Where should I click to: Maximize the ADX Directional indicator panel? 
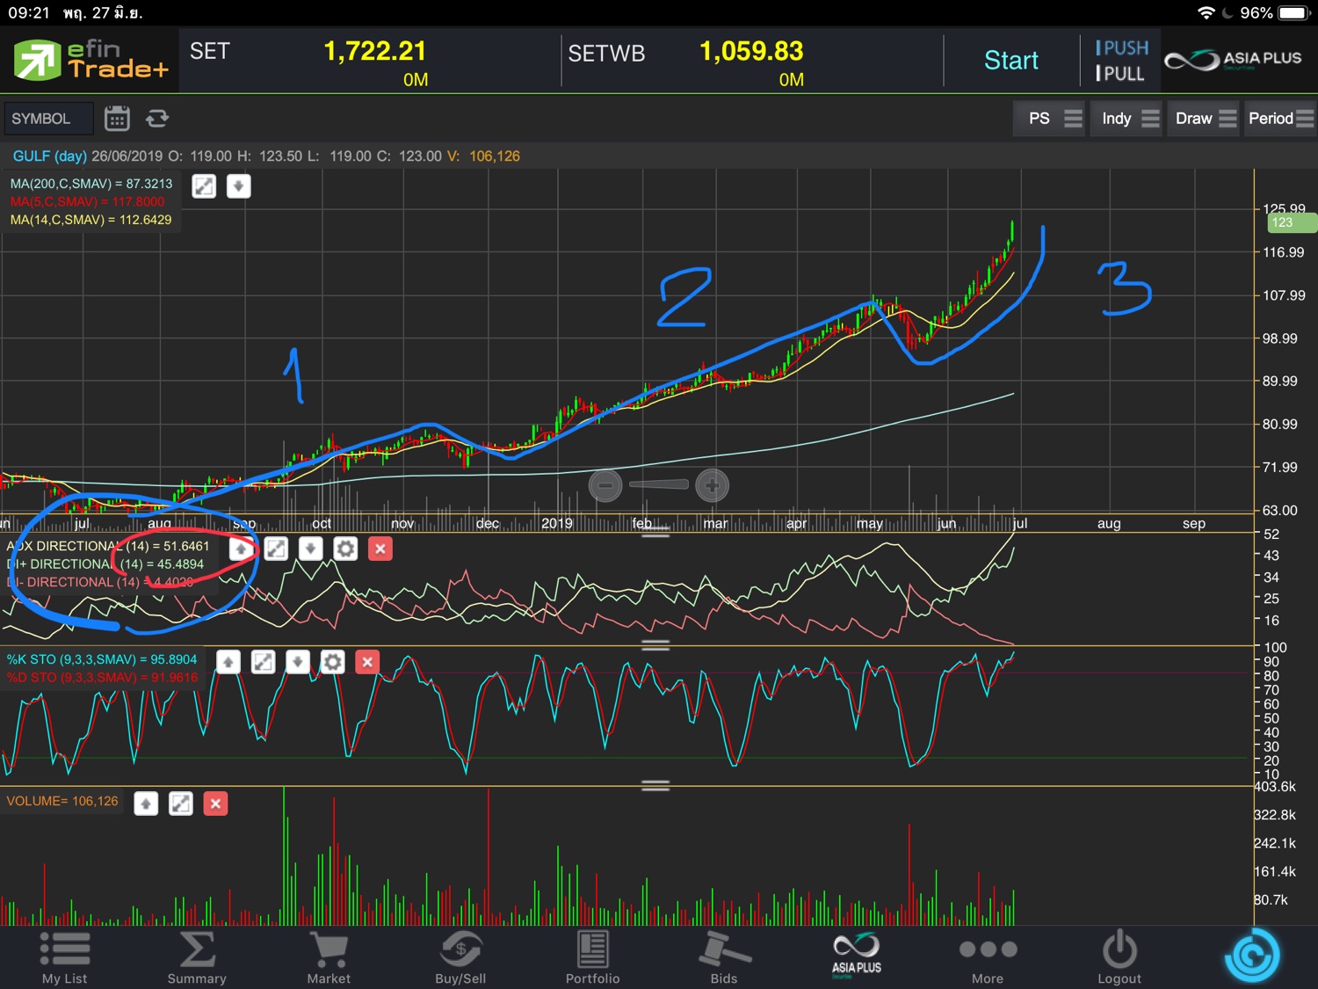tap(276, 549)
